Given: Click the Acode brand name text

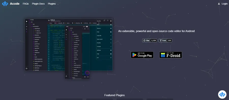Looking at the screenshot, I should pos(15,4).
